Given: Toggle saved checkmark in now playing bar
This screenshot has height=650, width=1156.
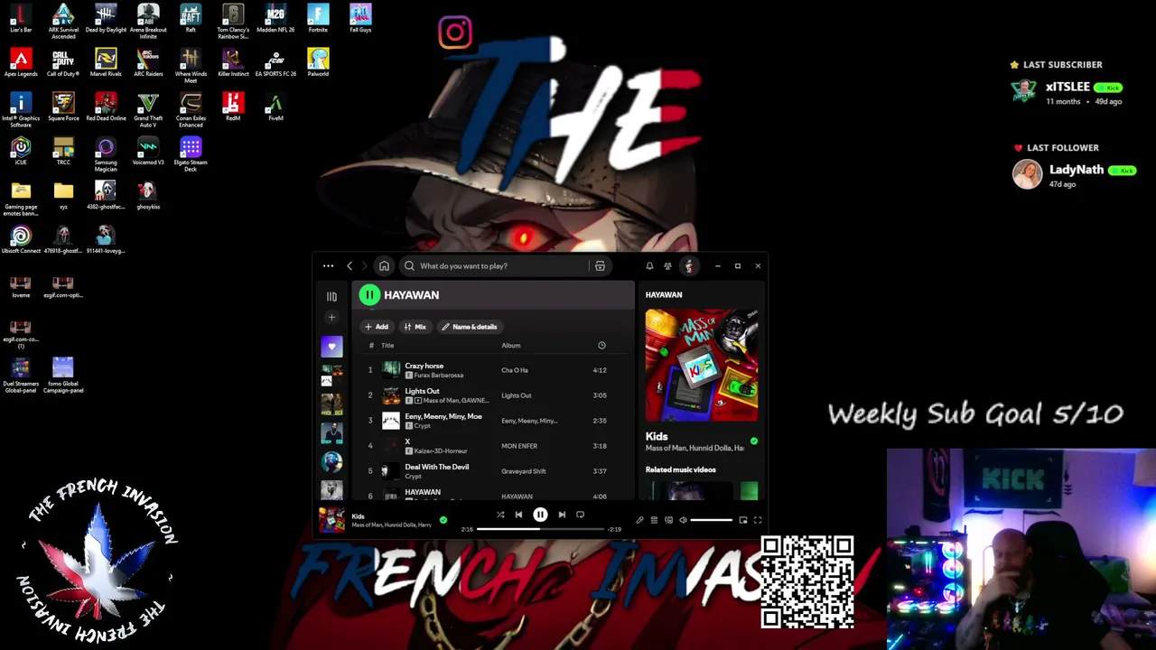Looking at the screenshot, I should click(x=443, y=520).
